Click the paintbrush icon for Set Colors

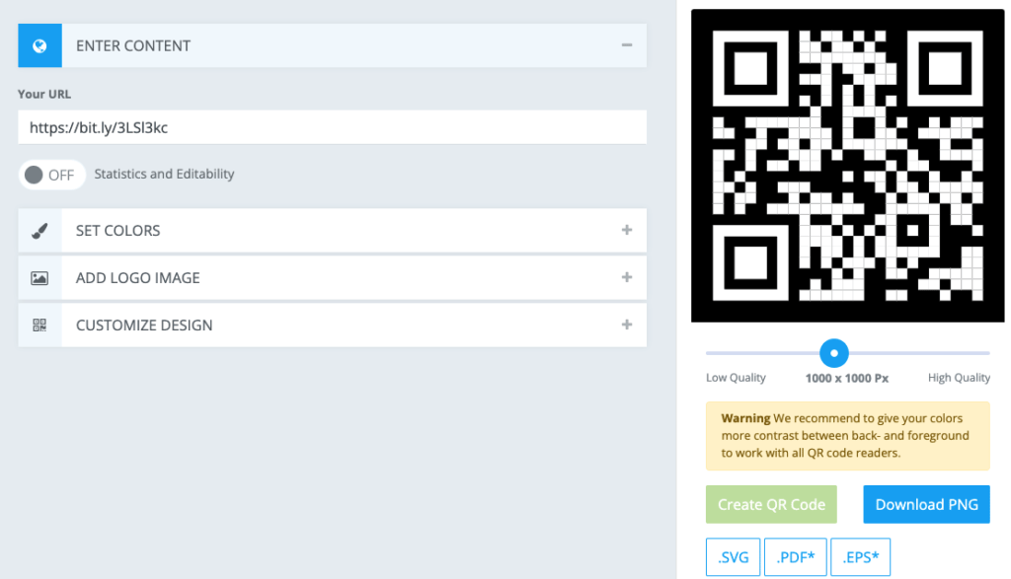click(39, 231)
